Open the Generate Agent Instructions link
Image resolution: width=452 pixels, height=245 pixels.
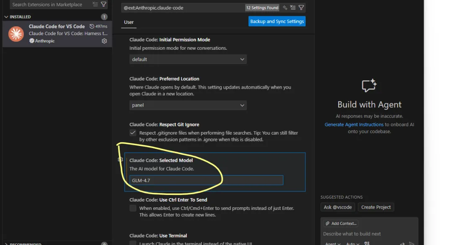354,124
